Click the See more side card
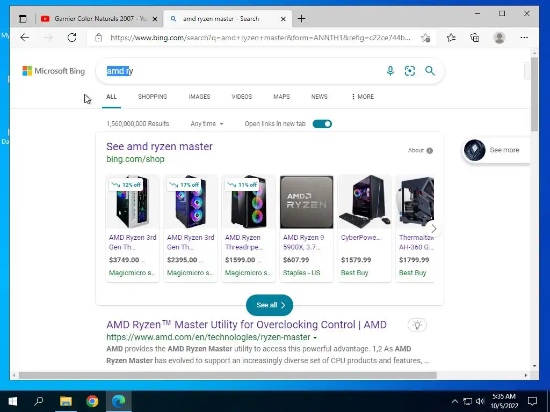 coord(496,150)
